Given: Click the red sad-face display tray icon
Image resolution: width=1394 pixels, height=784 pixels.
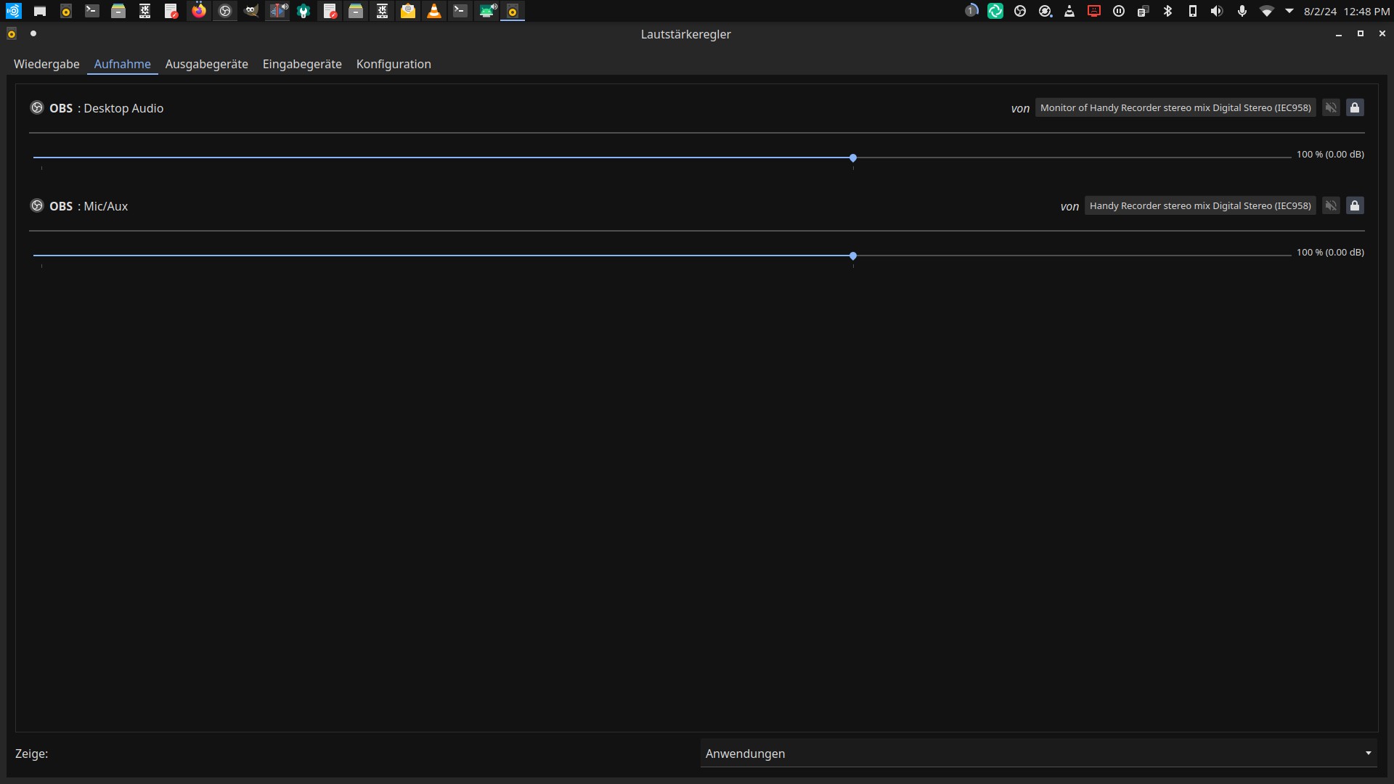Looking at the screenshot, I should tap(1094, 11).
